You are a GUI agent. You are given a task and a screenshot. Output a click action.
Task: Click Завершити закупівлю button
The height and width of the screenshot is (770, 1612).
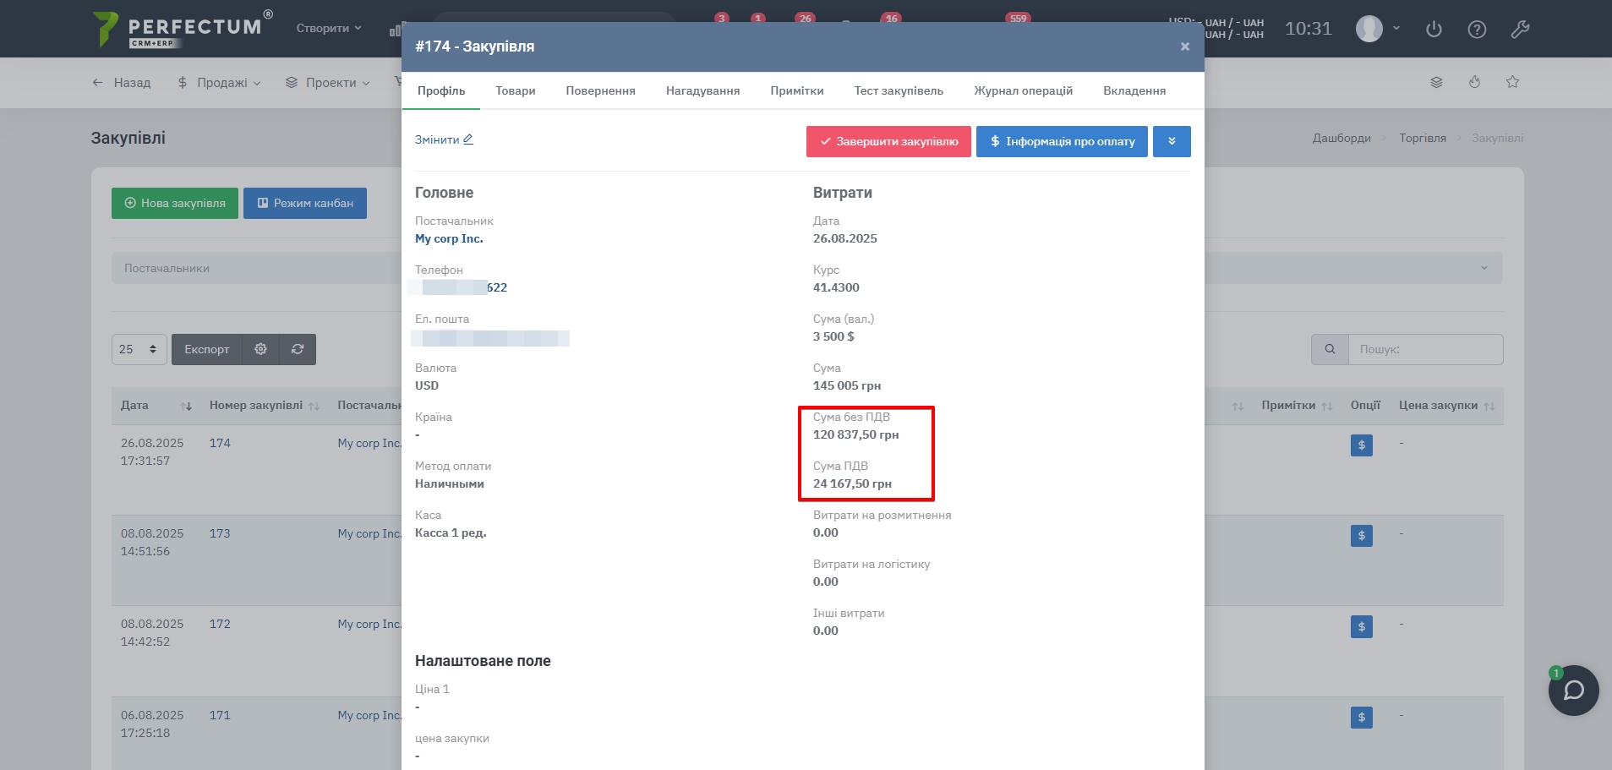[888, 141]
